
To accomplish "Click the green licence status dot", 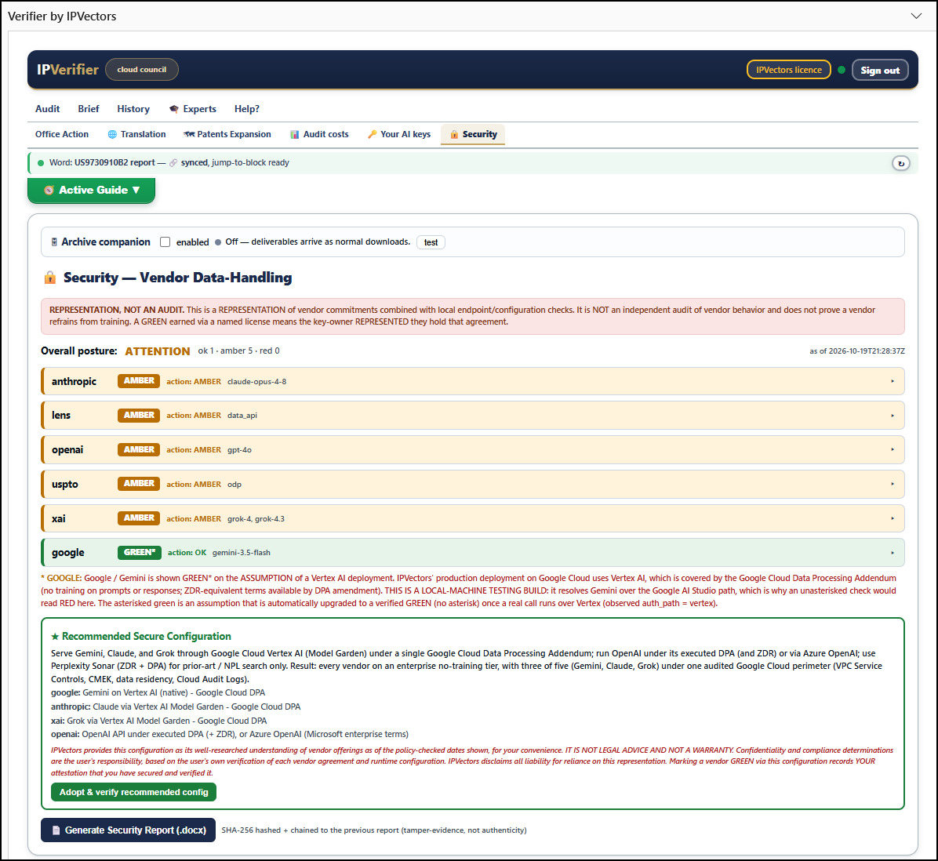I will [x=841, y=70].
